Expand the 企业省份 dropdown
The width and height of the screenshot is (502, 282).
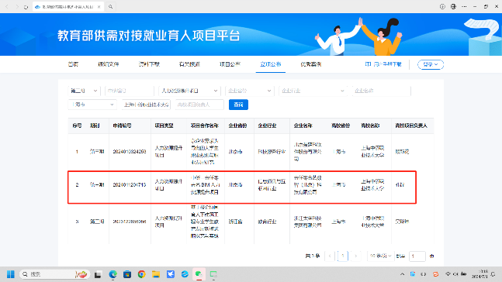click(x=249, y=91)
